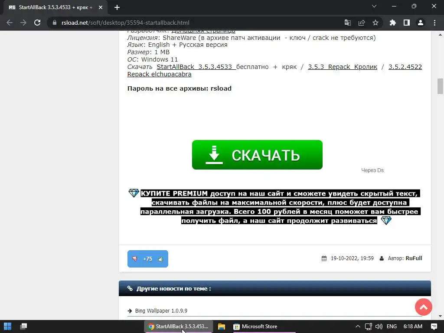The image size is (444, 333).
Task: Reload the rsload.net page
Action: [37, 23]
